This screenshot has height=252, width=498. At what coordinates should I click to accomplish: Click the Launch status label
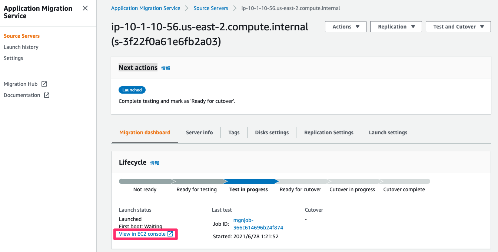135,210
